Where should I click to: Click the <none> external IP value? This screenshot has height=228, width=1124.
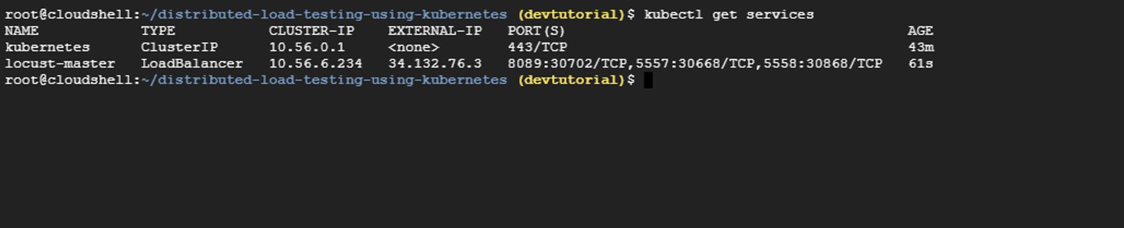[414, 47]
